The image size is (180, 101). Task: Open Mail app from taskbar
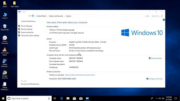click(x=81, y=98)
